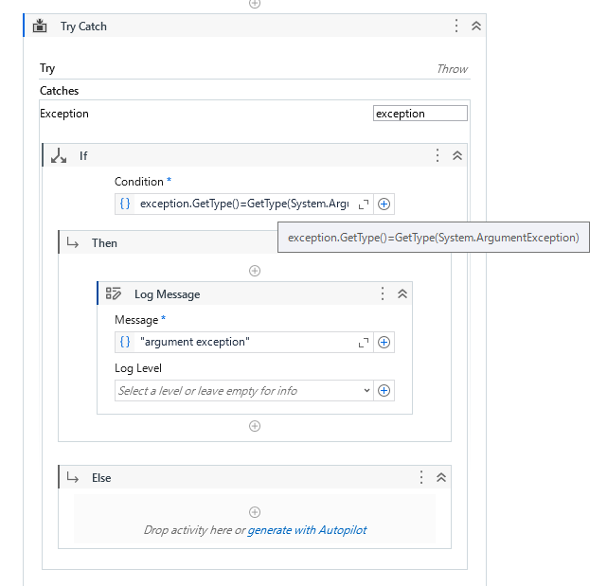The height and width of the screenshot is (586, 607).
Task: Click the blue plus beside Log Level
Action: point(384,390)
